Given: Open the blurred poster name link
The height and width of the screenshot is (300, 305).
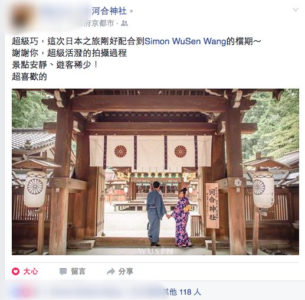Looking at the screenshot, I should pyautogui.click(x=65, y=11).
